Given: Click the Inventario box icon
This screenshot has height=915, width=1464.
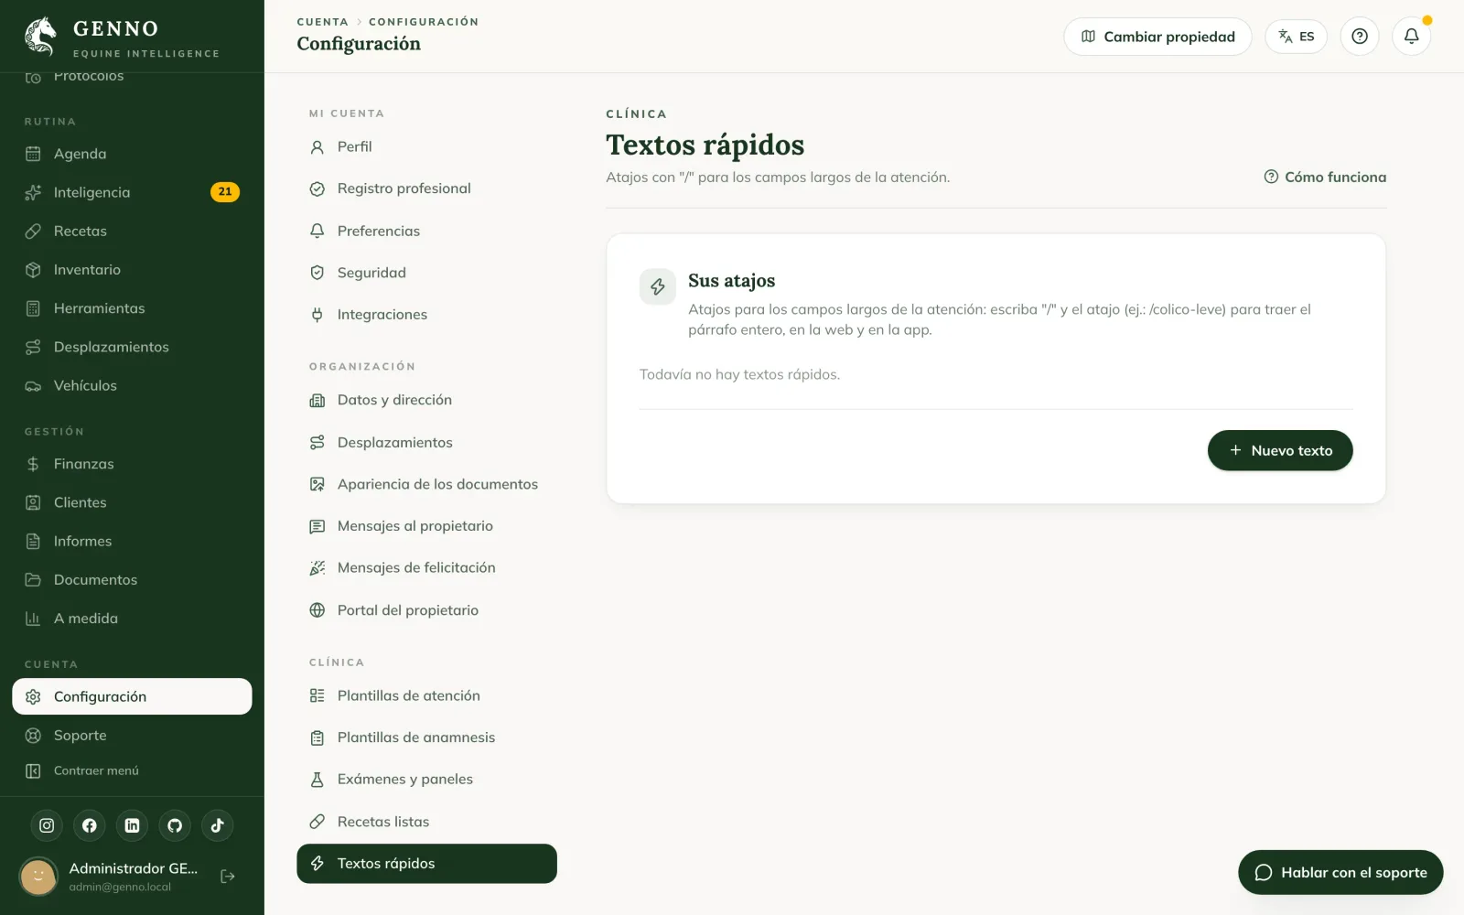Looking at the screenshot, I should 33,270.
